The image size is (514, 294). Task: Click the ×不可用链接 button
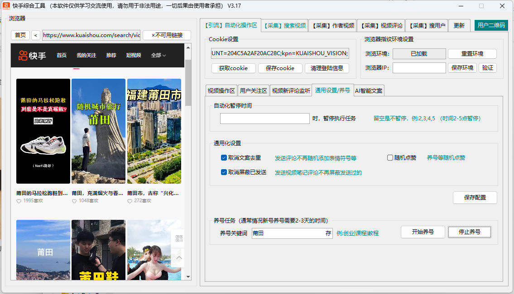[x=167, y=35]
